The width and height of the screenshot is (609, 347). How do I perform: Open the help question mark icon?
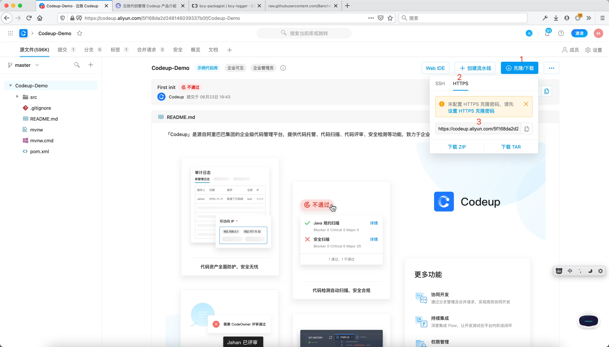coord(561,33)
